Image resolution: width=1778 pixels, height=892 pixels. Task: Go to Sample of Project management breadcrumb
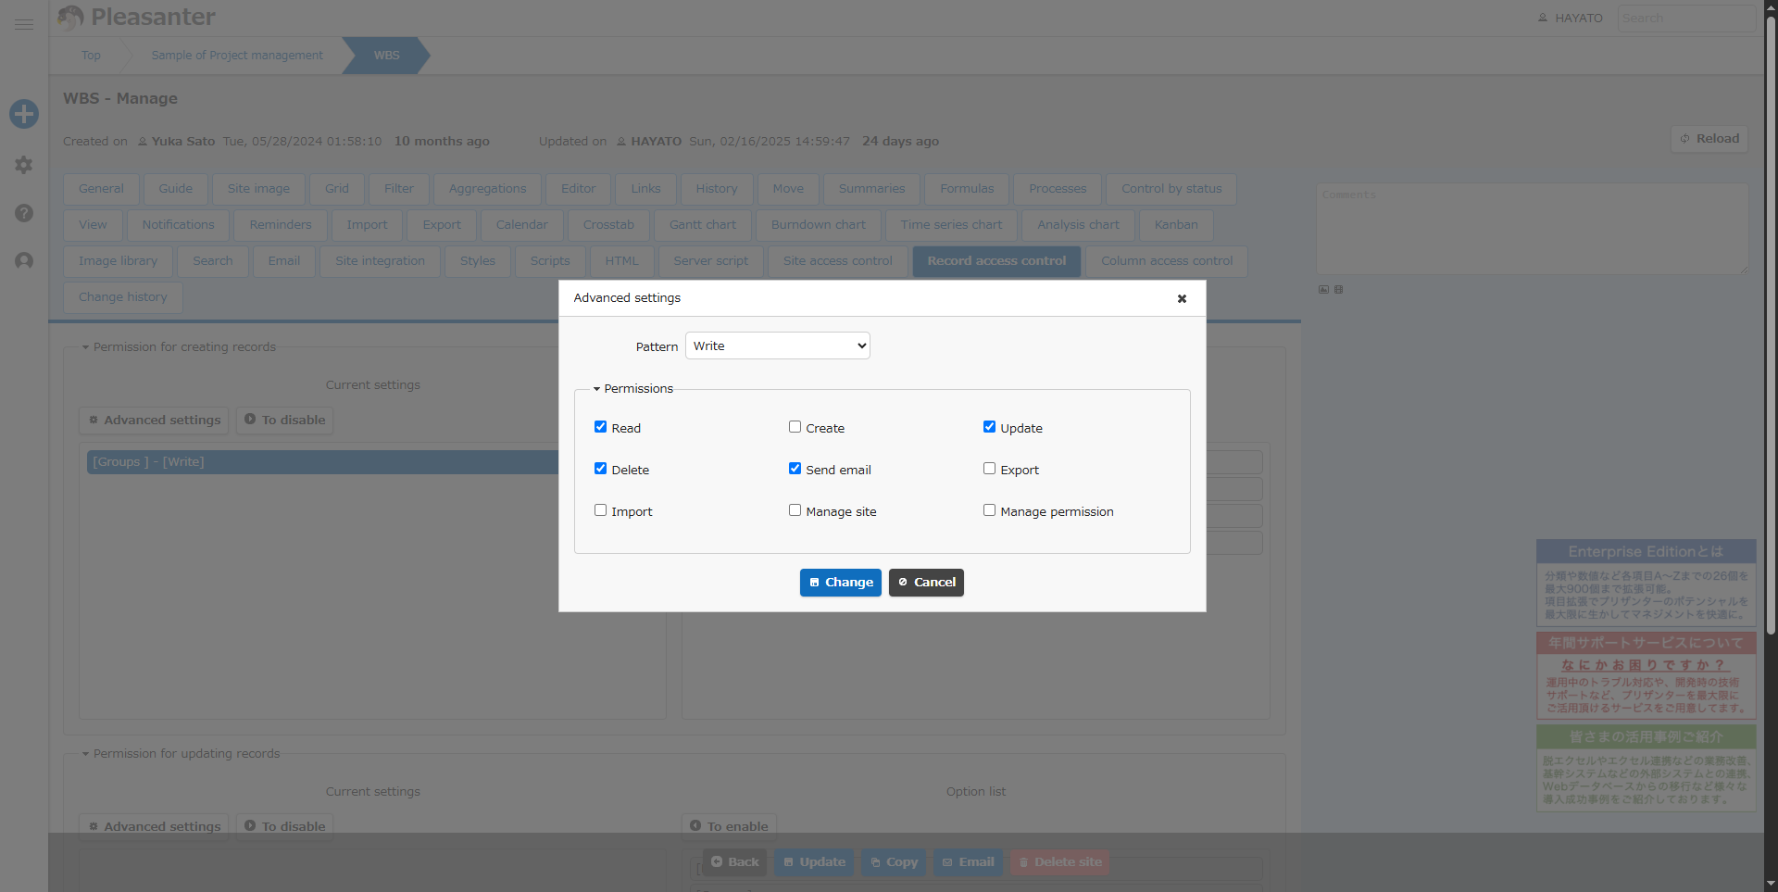click(x=237, y=56)
